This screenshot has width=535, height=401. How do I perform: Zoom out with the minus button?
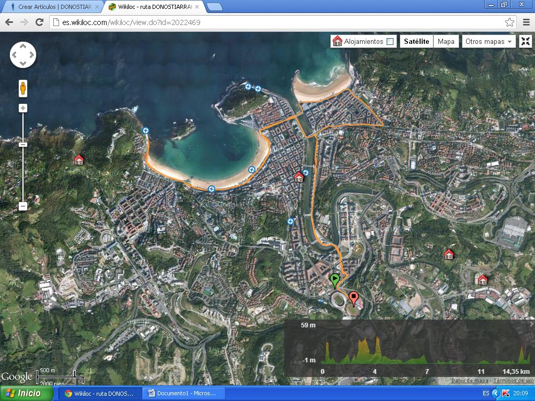pos(23,206)
